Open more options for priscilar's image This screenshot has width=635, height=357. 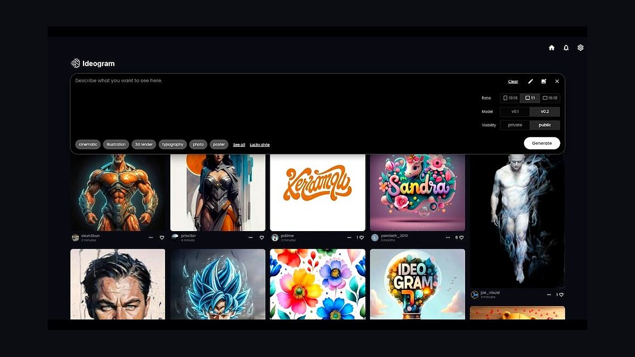click(250, 237)
